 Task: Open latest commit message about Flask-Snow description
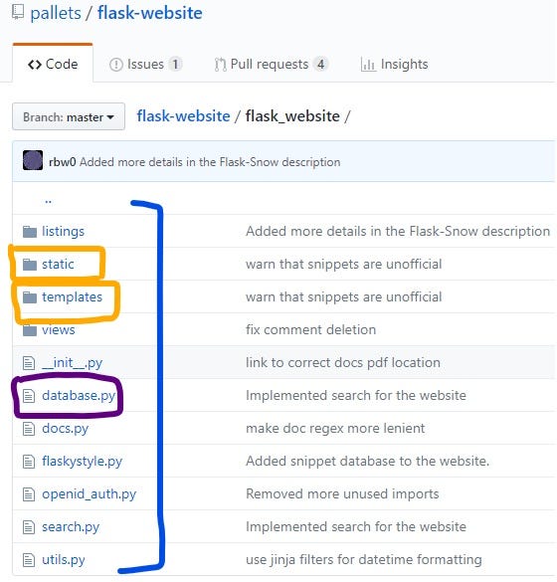[210, 162]
